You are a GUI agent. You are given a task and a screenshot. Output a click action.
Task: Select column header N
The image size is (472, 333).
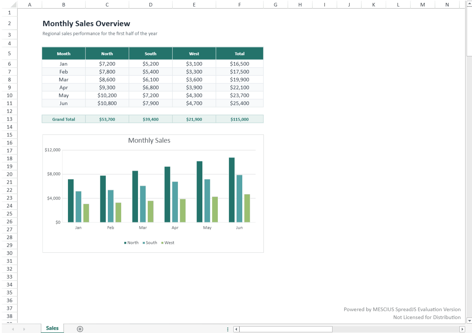(x=447, y=5)
